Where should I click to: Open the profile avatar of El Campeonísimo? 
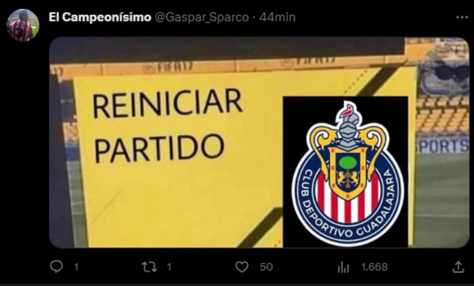pyautogui.click(x=23, y=25)
